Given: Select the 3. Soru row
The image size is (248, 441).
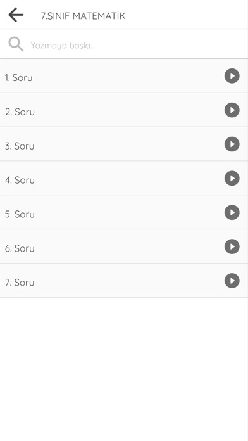Looking at the screenshot, I should point(123,144).
